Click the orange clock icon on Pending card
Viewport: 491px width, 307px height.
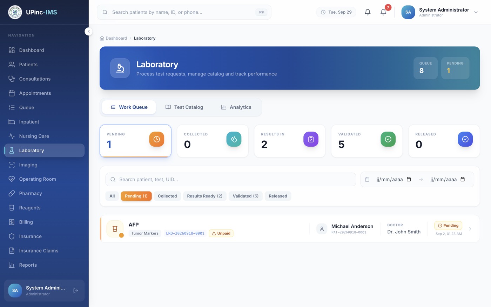pyautogui.click(x=156, y=139)
